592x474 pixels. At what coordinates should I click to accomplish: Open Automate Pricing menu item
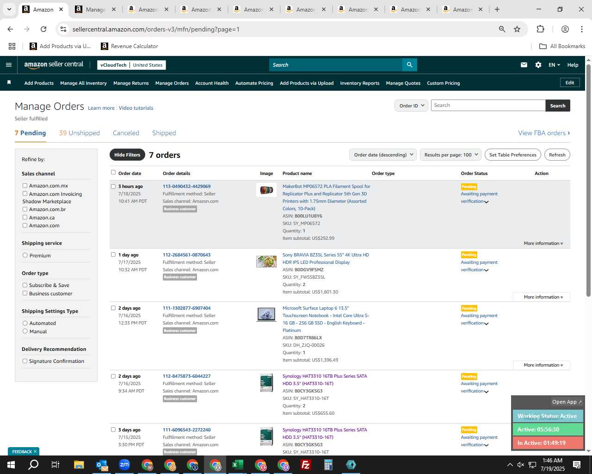click(254, 83)
